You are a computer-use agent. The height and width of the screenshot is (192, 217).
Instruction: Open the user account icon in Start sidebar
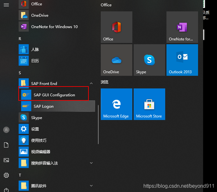point(6,130)
